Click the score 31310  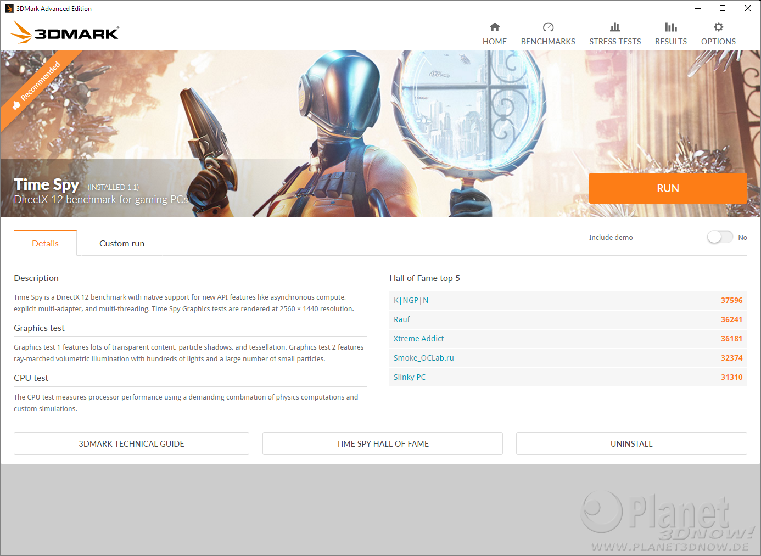pos(731,377)
